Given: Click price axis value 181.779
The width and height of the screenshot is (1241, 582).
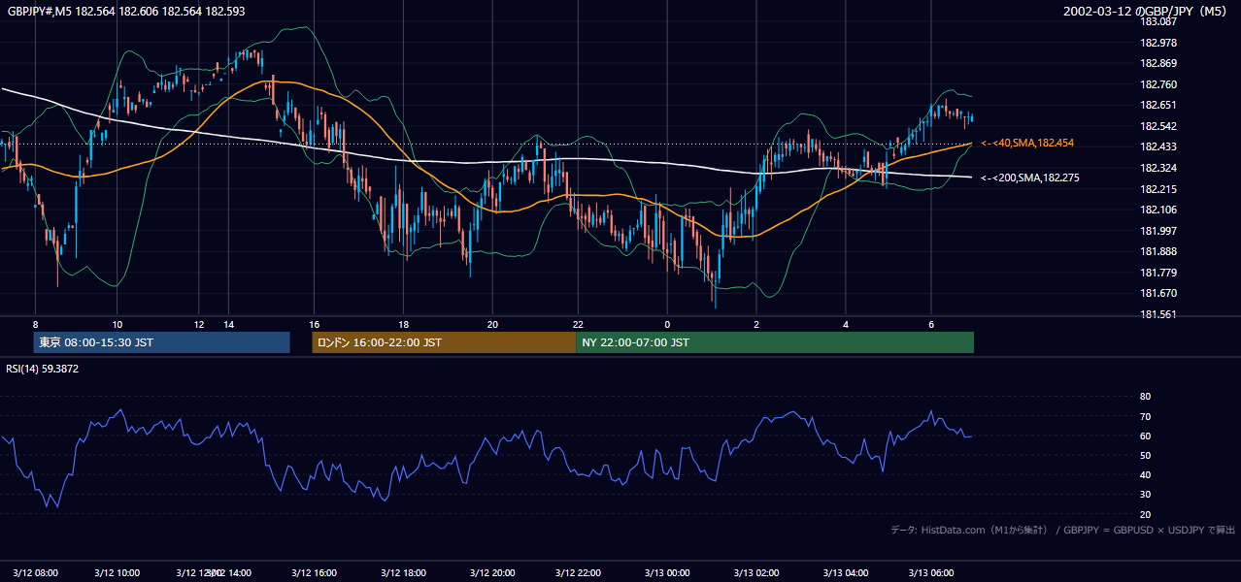Looking at the screenshot, I should coord(1158,273).
